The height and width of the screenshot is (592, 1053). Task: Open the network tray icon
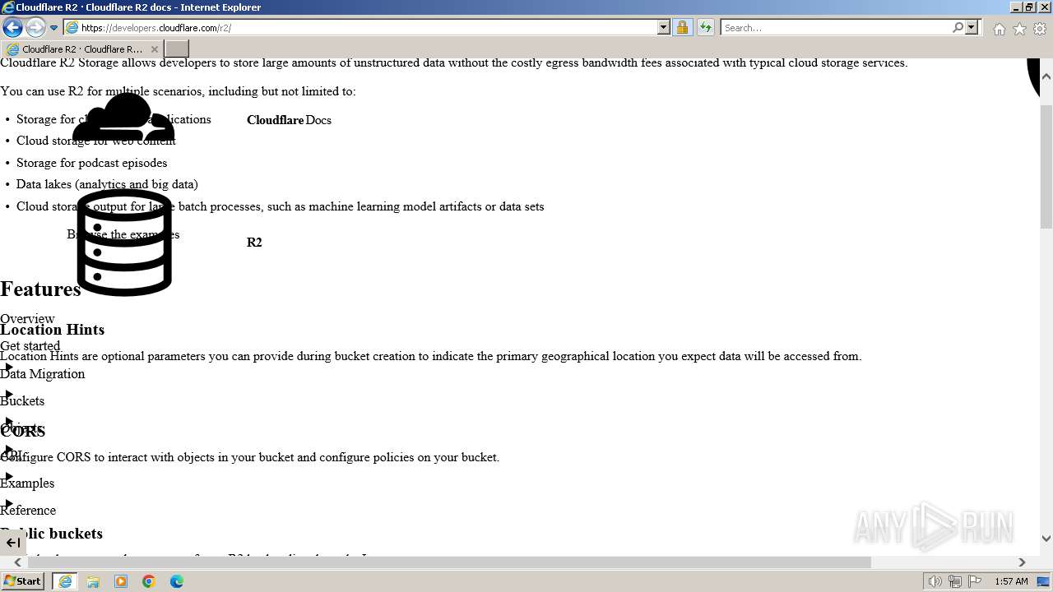coord(955,581)
